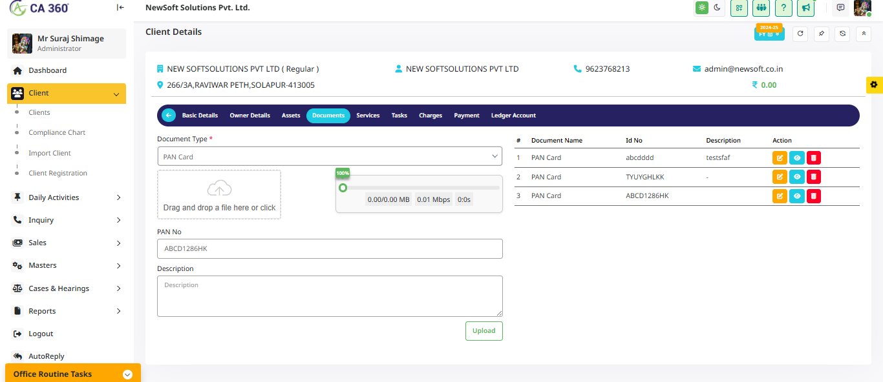This screenshot has height=382, width=883.
Task: Switch to the Charges tab
Action: click(x=431, y=116)
